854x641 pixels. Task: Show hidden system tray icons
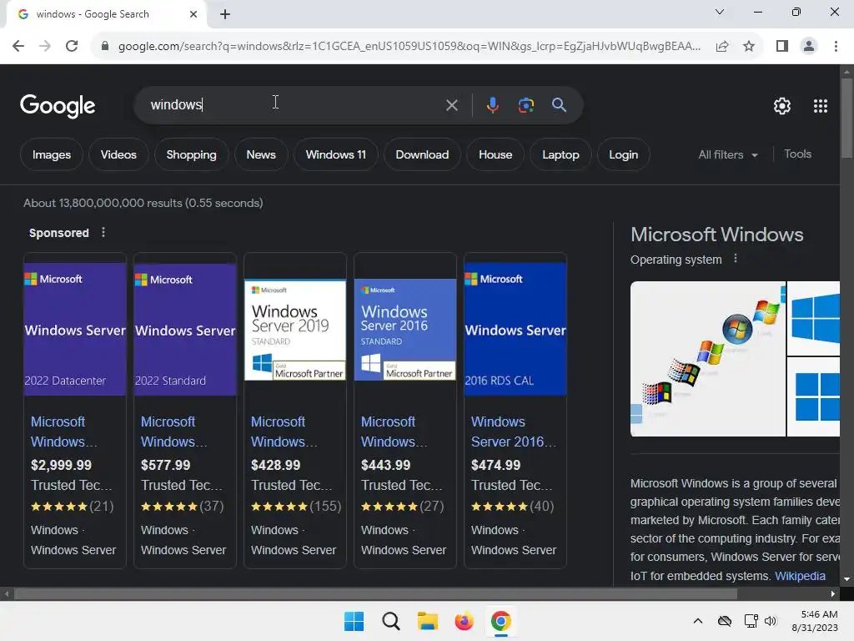coord(698,621)
